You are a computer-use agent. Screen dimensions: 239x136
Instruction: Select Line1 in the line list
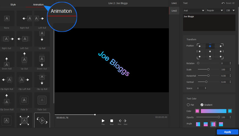click(174, 3)
